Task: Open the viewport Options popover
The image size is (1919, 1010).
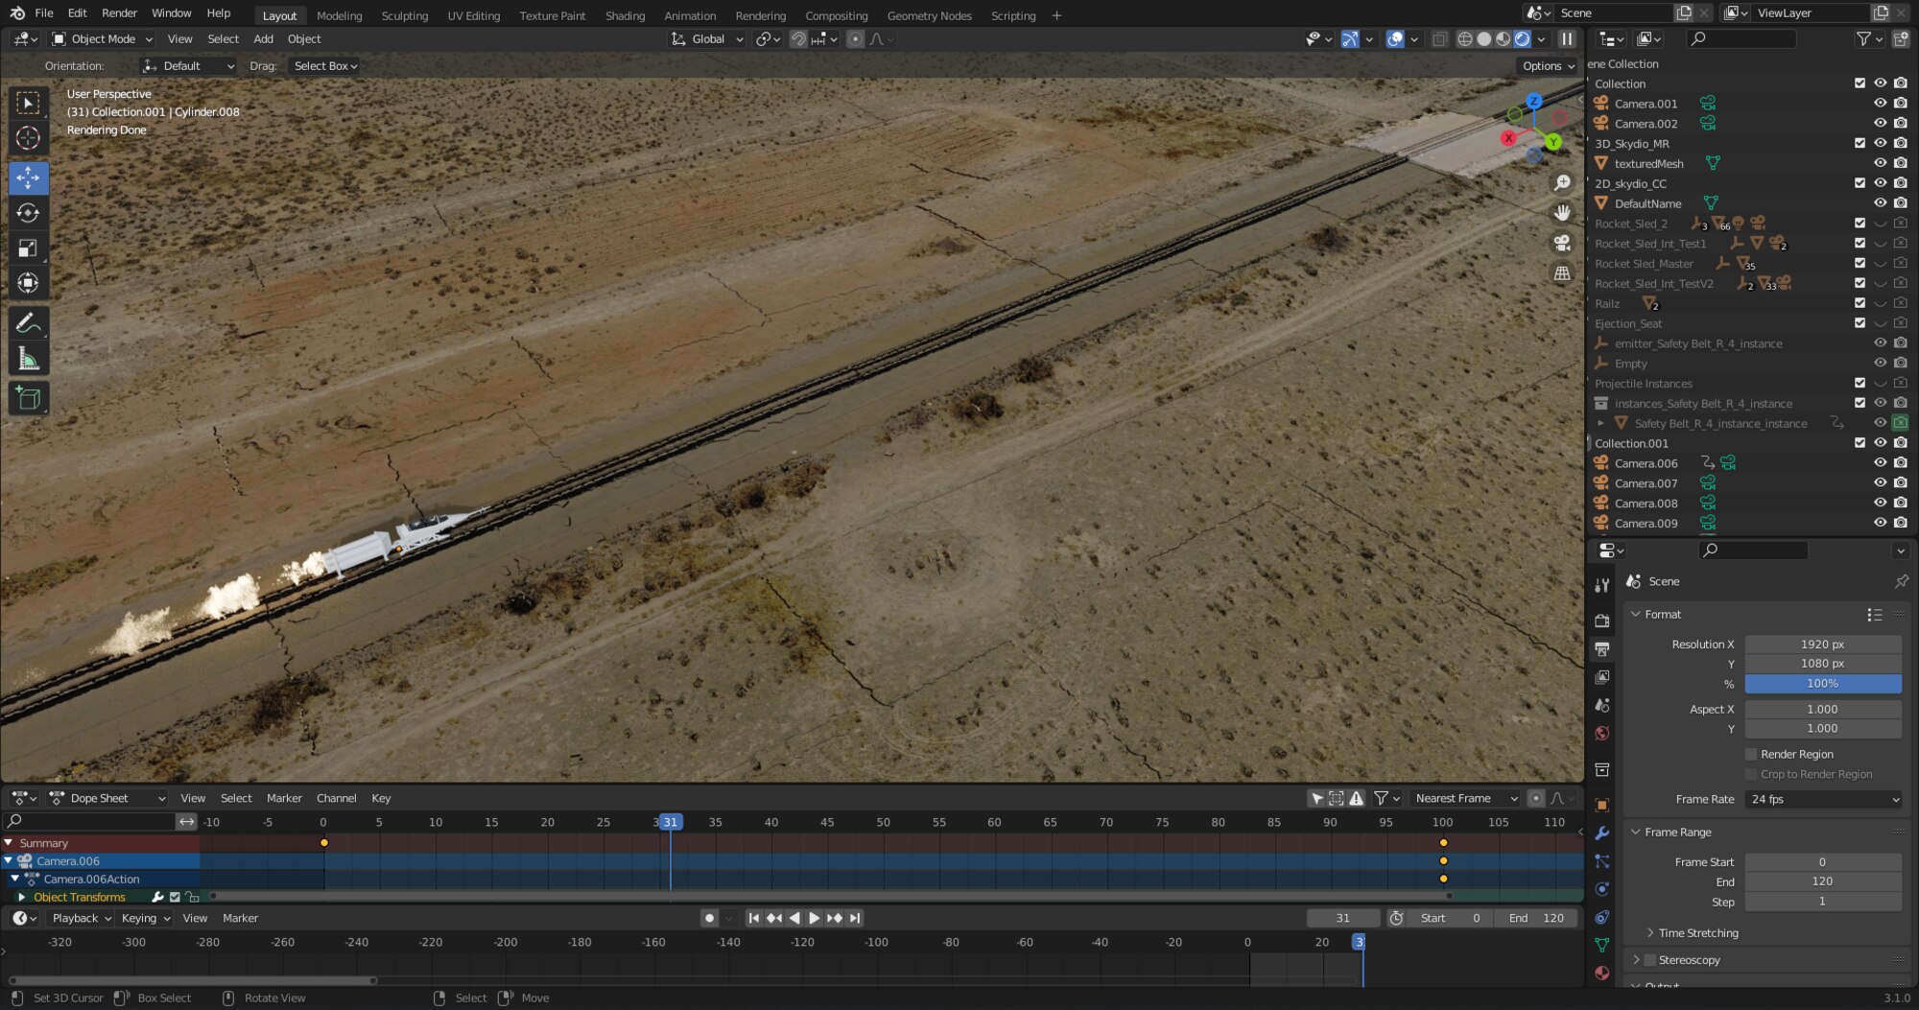Action: pyautogui.click(x=1548, y=66)
